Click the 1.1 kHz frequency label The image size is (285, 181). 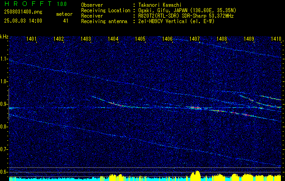4,59
